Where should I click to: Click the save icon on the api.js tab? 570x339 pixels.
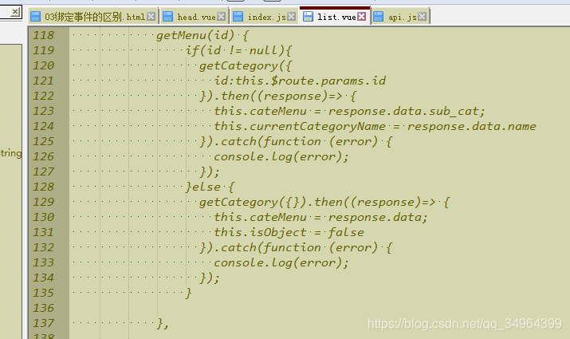379,17
